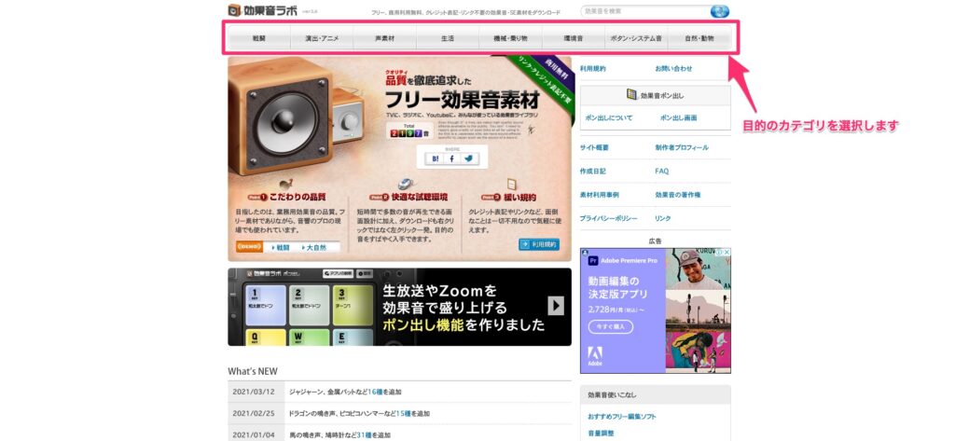
Task: Open the 戦闘 category tab
Action: (x=258, y=39)
